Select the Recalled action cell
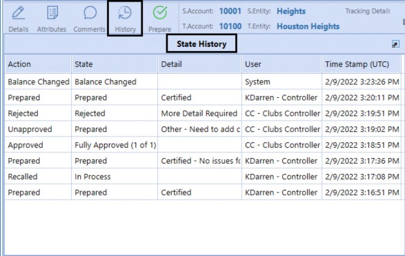This screenshot has width=405, height=256. (x=38, y=177)
